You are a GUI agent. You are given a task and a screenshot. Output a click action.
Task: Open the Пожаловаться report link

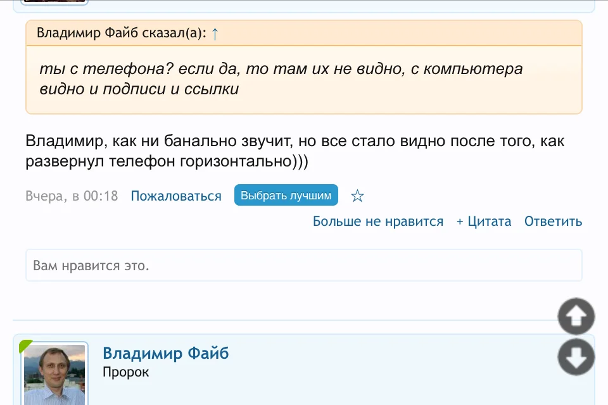coord(176,196)
